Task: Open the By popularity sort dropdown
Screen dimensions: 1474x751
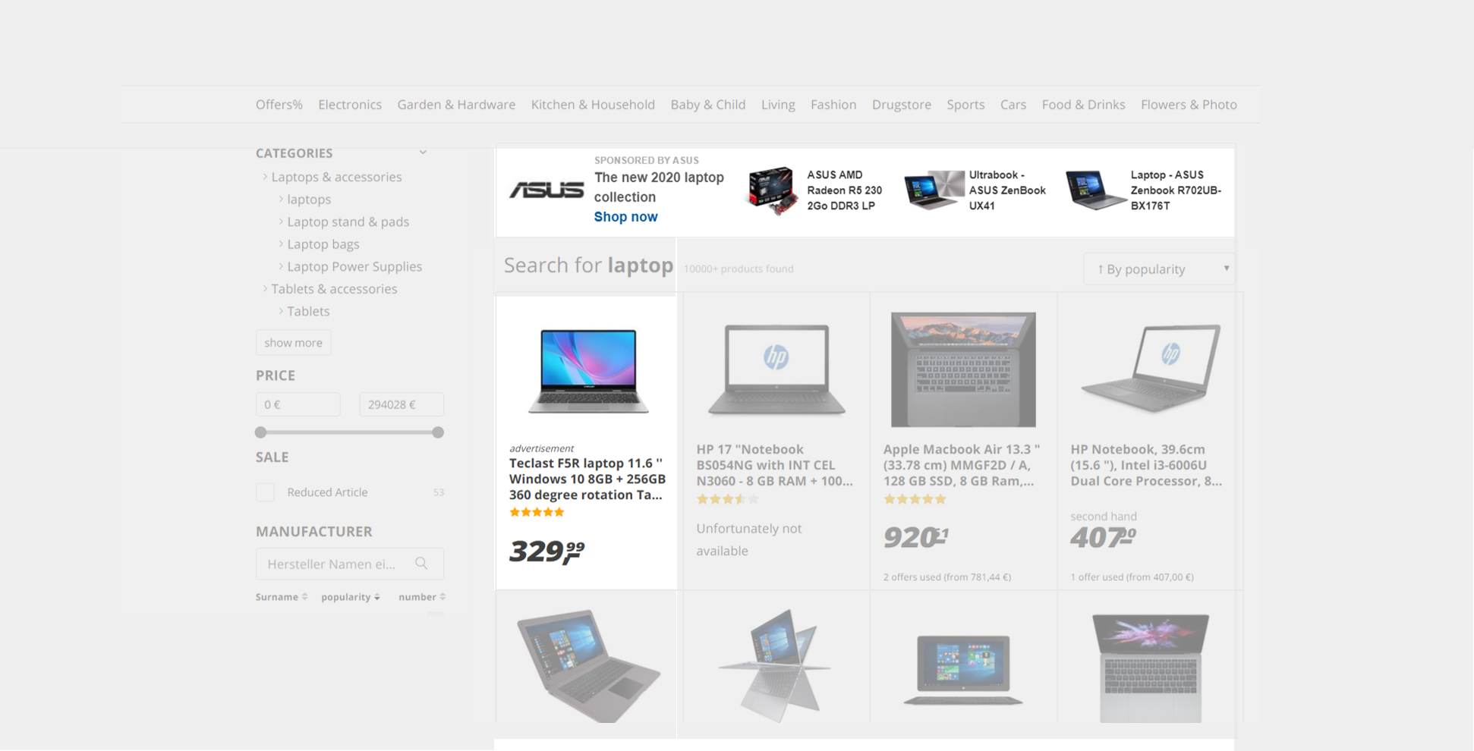Action: pyautogui.click(x=1158, y=269)
